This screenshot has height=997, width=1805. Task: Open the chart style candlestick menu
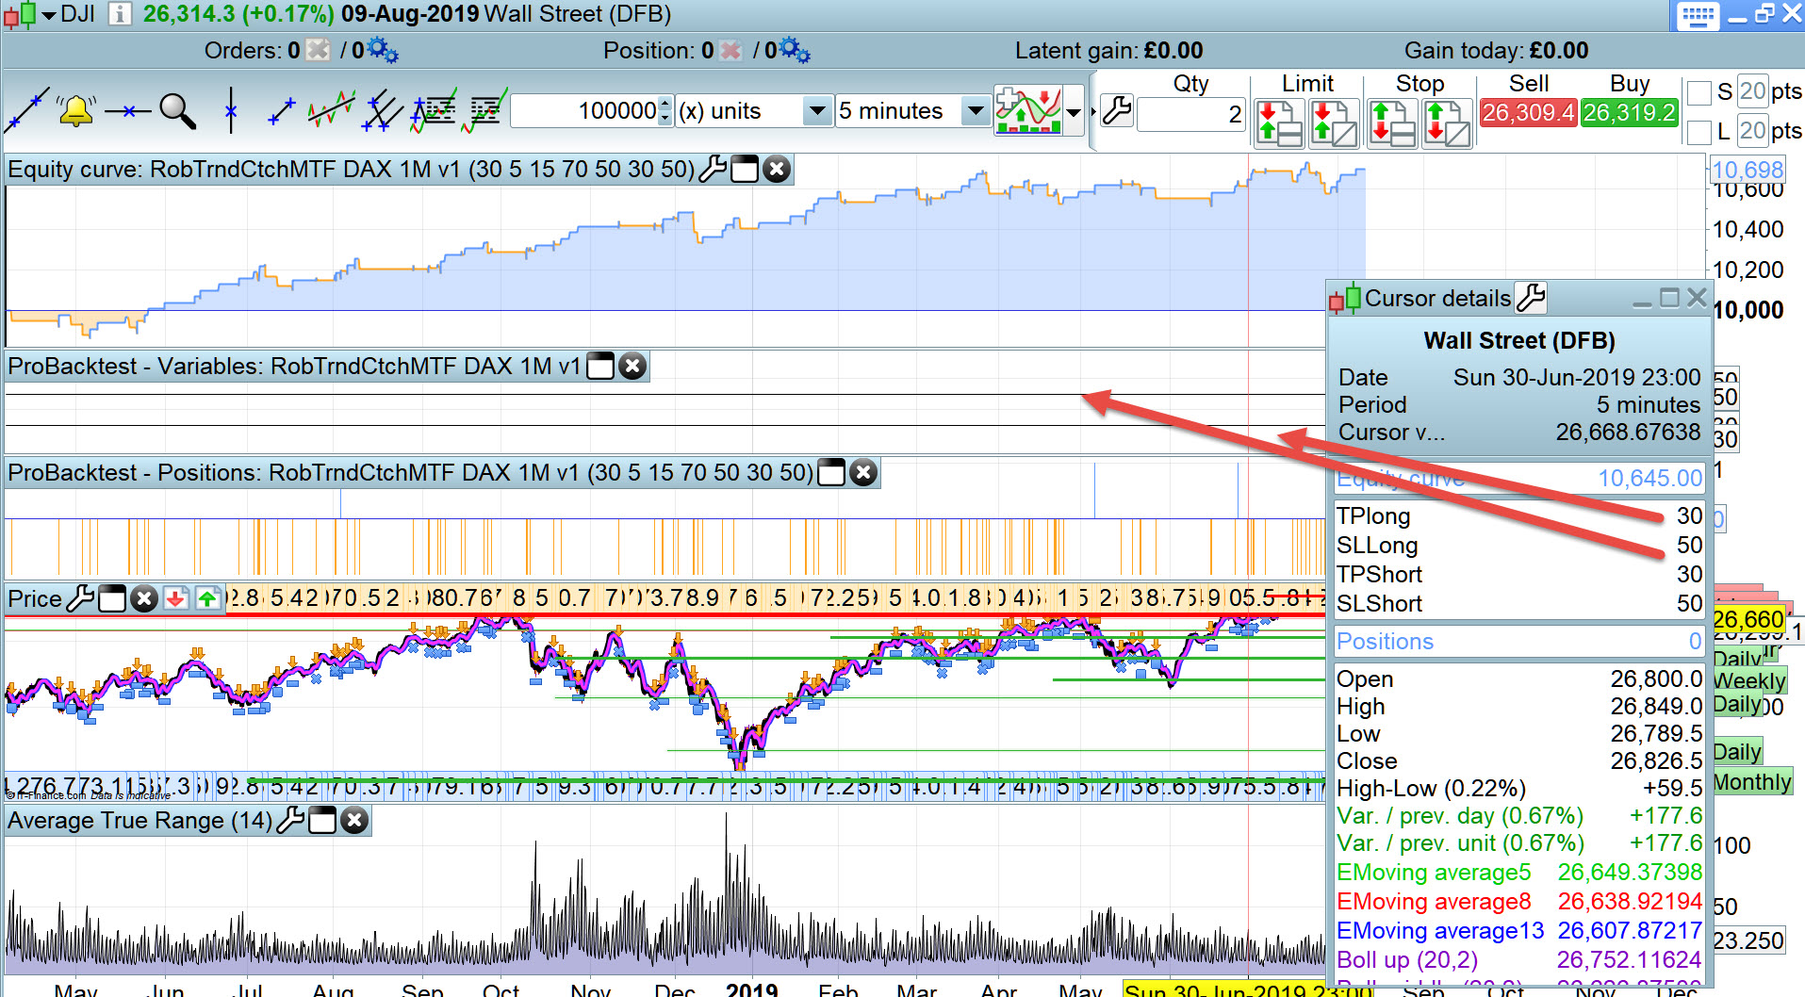pos(30,14)
